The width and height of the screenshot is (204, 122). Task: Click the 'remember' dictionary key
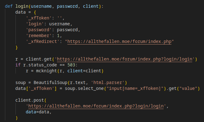pos(39,36)
